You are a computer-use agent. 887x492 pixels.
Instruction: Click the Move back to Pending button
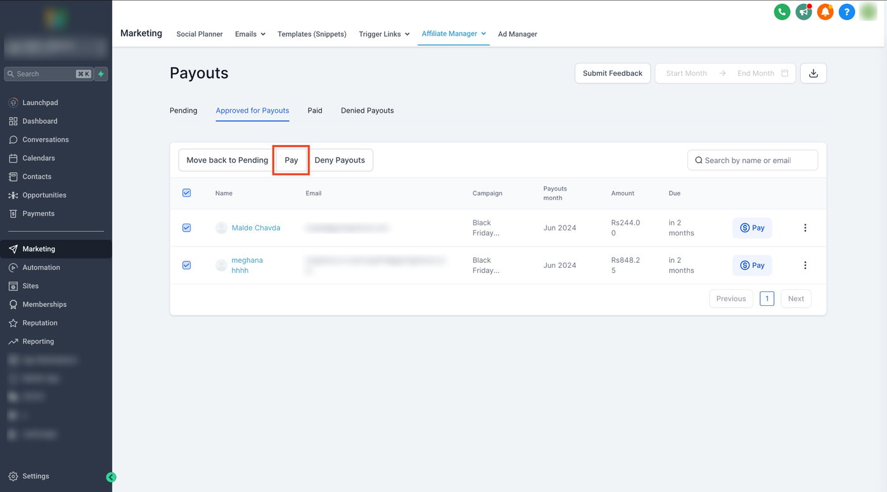(227, 160)
